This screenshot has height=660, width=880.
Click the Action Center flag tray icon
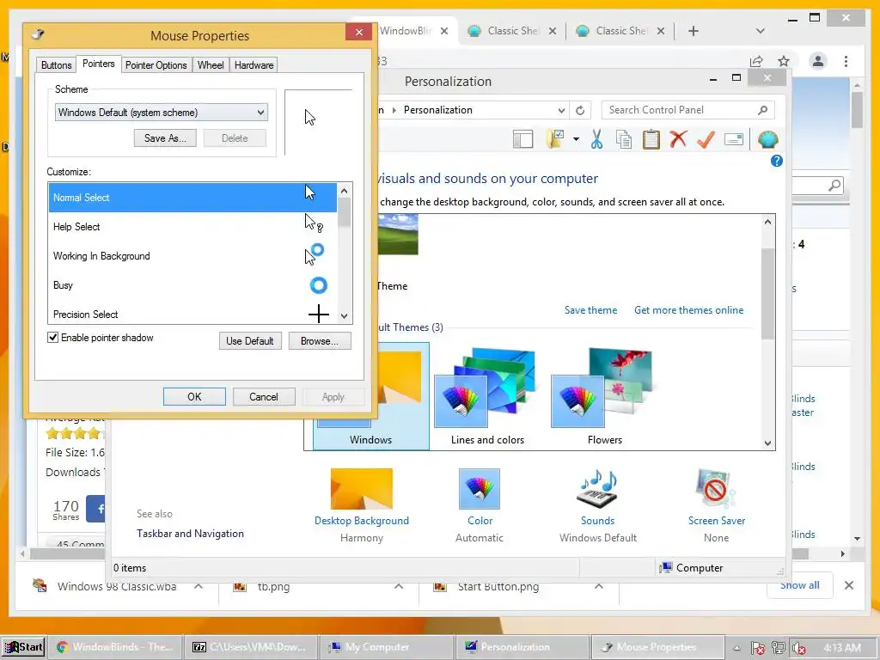click(x=758, y=648)
